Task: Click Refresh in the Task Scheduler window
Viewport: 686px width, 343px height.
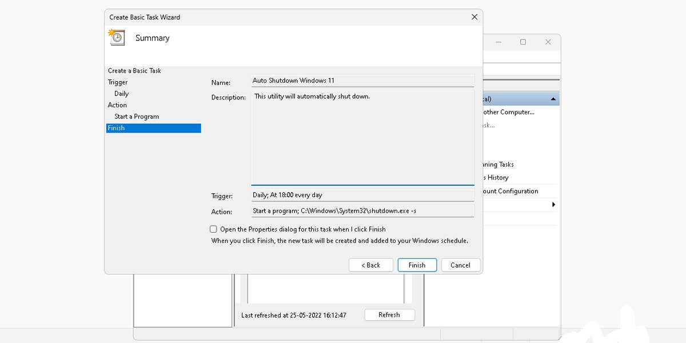Action: [389, 315]
